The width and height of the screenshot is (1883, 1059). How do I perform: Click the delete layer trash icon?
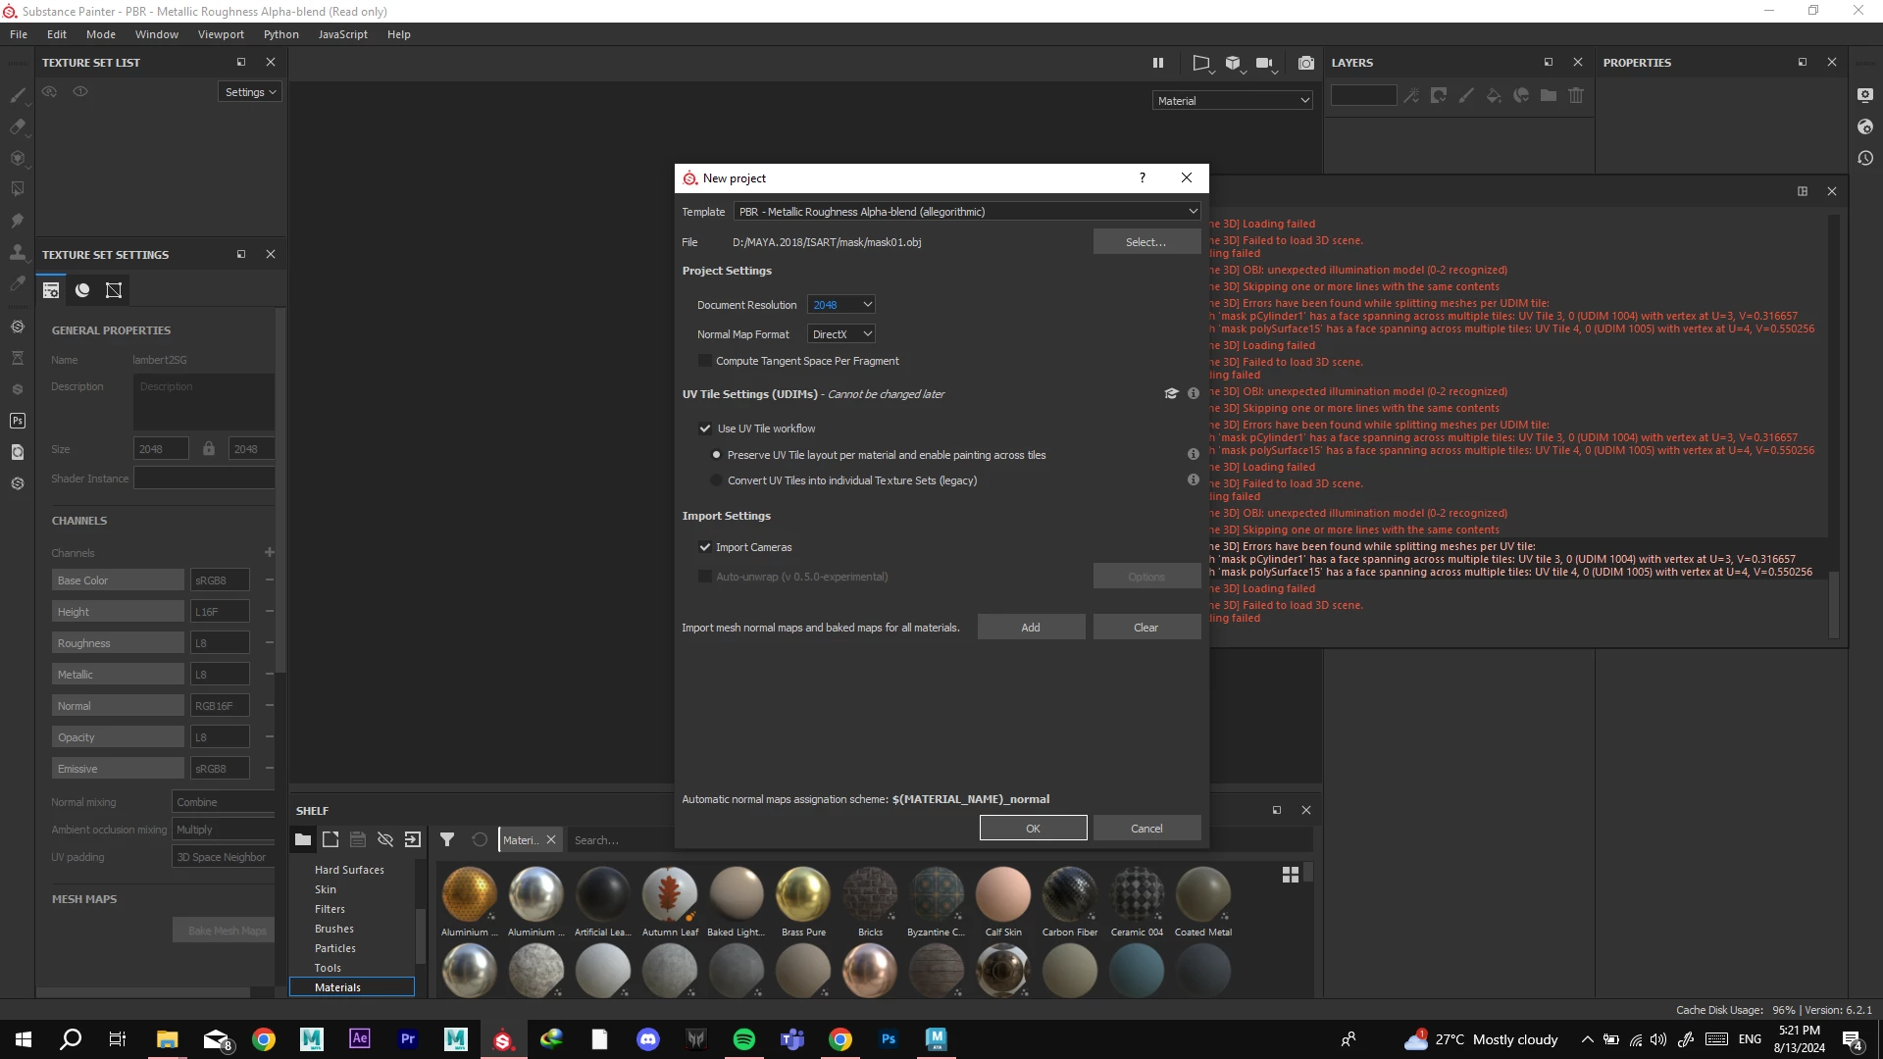tap(1576, 95)
